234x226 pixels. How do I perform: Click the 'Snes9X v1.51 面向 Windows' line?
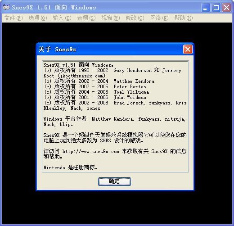click(78, 65)
